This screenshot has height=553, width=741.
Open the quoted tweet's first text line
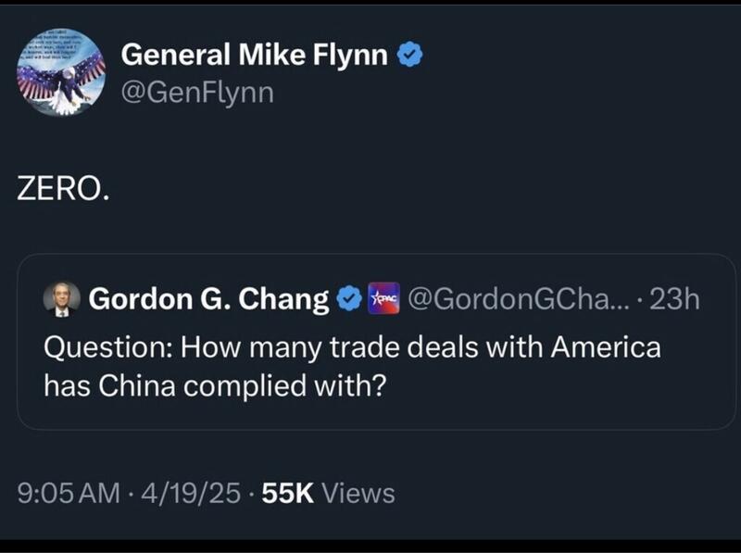[x=352, y=348]
